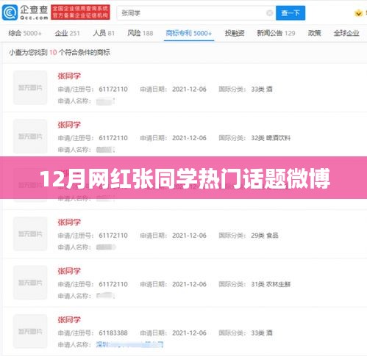Open the red 全国企业信用查询系统 banner
Screen dimensions: 367x356
(x=80, y=12)
